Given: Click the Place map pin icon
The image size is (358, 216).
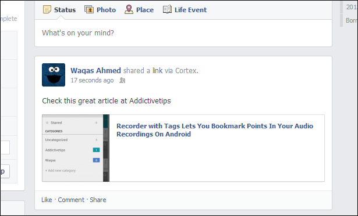Looking at the screenshot, I should [x=129, y=9].
